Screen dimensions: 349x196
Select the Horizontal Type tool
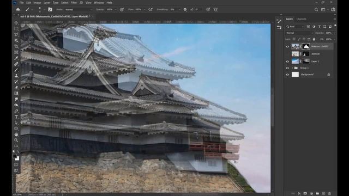[16, 117]
